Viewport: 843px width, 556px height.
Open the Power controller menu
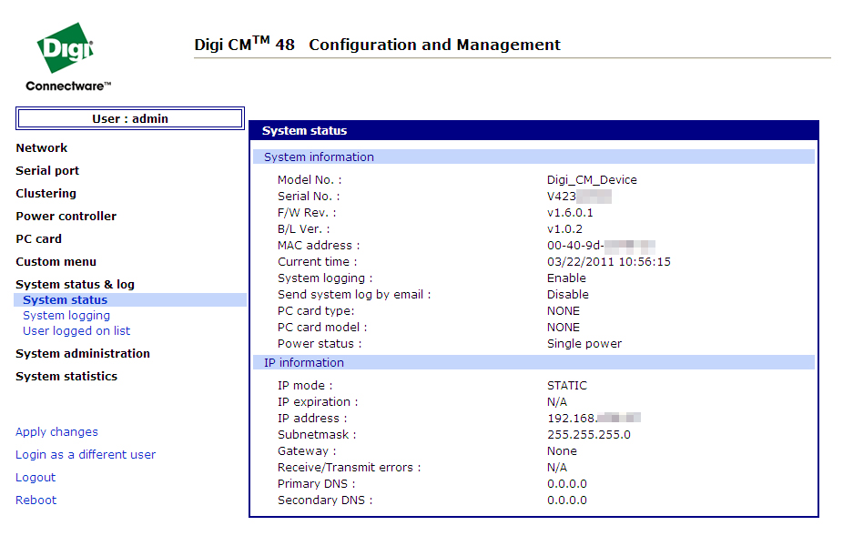[x=66, y=216]
